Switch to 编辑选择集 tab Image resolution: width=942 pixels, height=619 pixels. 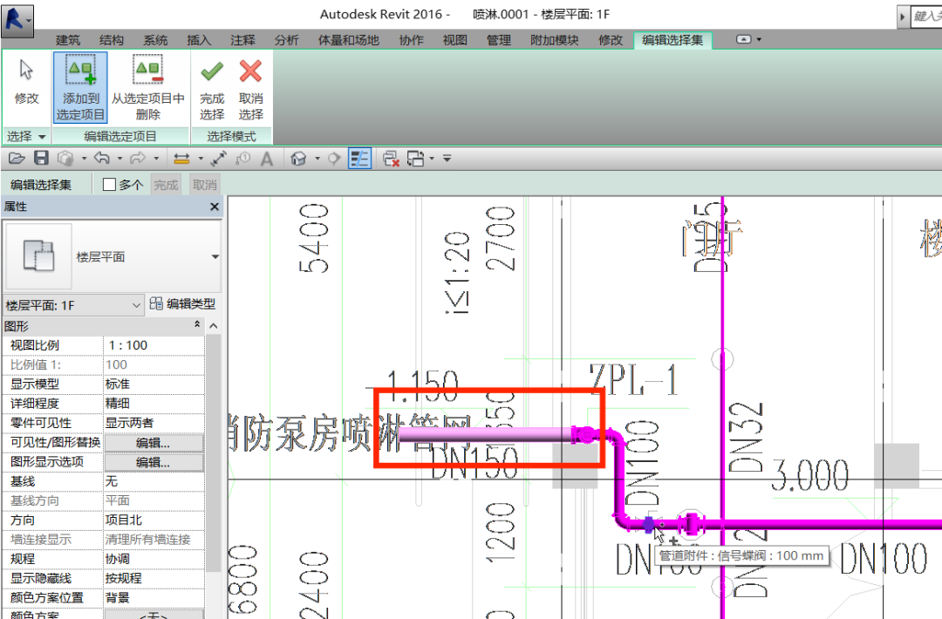click(x=672, y=40)
